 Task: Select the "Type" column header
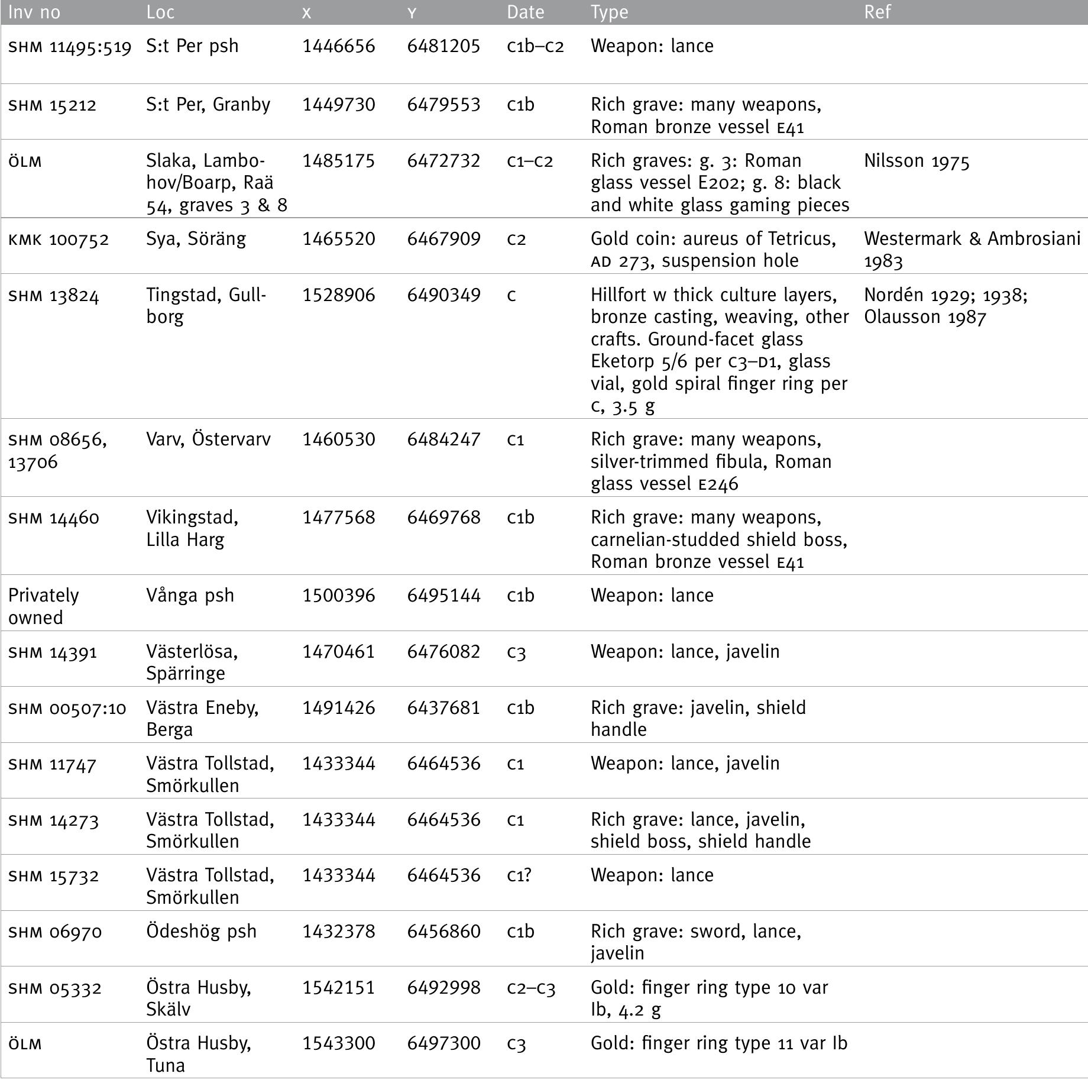click(609, 12)
